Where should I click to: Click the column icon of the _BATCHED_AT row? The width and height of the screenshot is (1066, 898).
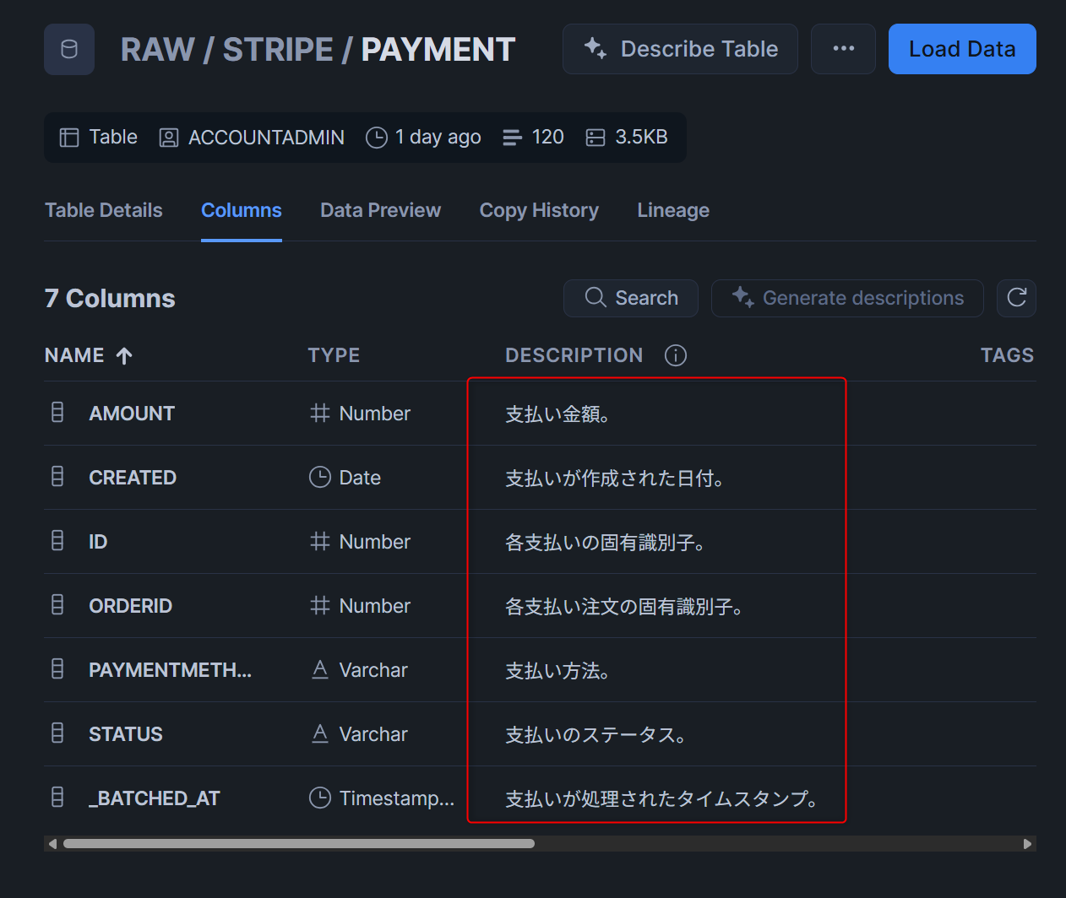(57, 798)
